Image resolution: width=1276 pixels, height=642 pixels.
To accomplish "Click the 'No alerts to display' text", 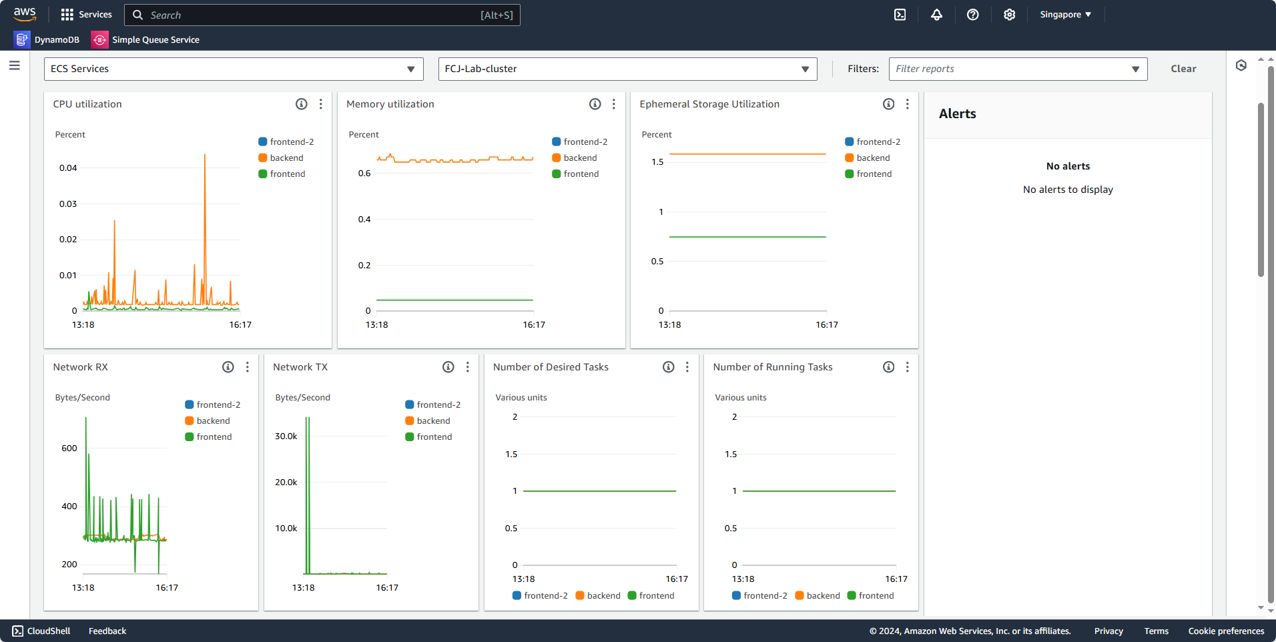I will point(1068,190).
